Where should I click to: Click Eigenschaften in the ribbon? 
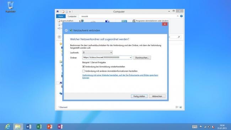[65, 21]
